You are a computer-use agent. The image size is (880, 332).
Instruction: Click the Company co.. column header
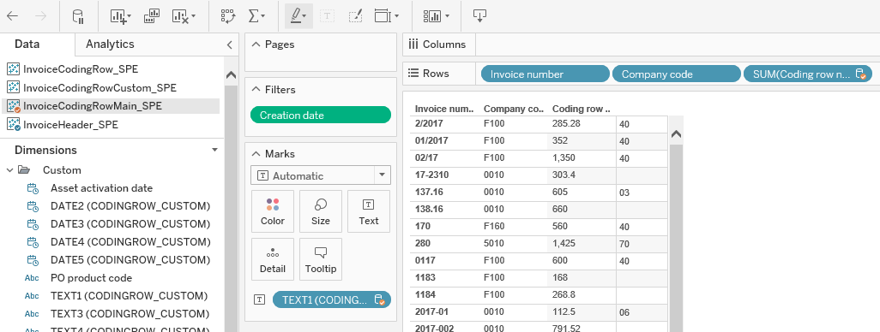tap(514, 109)
